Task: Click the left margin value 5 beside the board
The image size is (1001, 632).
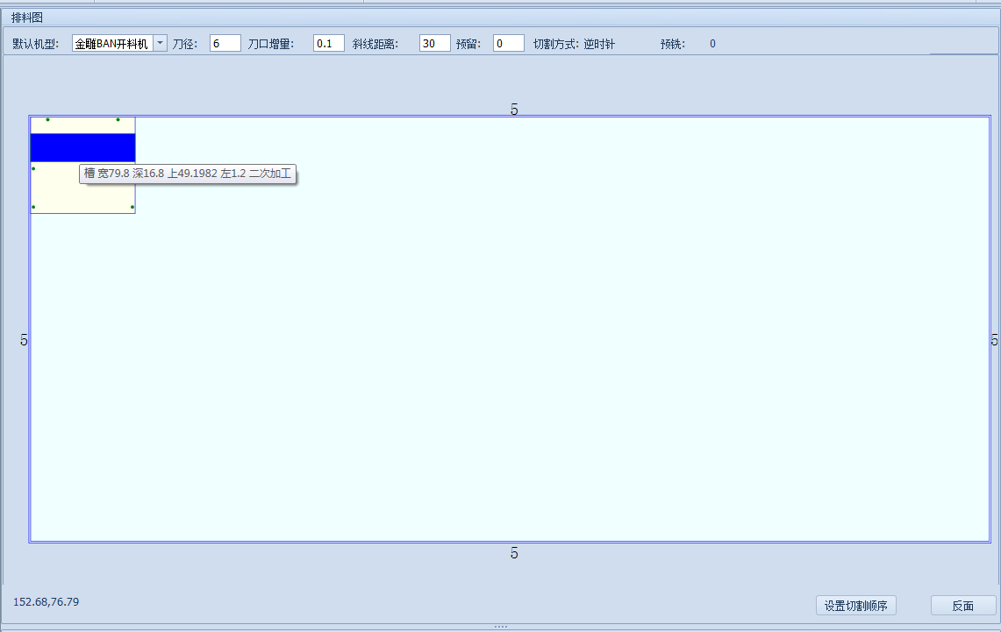Action: coord(24,340)
